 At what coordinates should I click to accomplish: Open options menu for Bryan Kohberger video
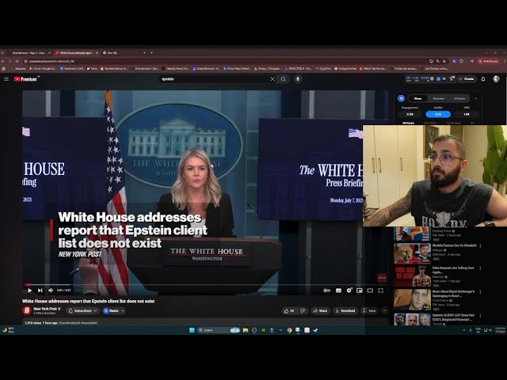coord(480,292)
